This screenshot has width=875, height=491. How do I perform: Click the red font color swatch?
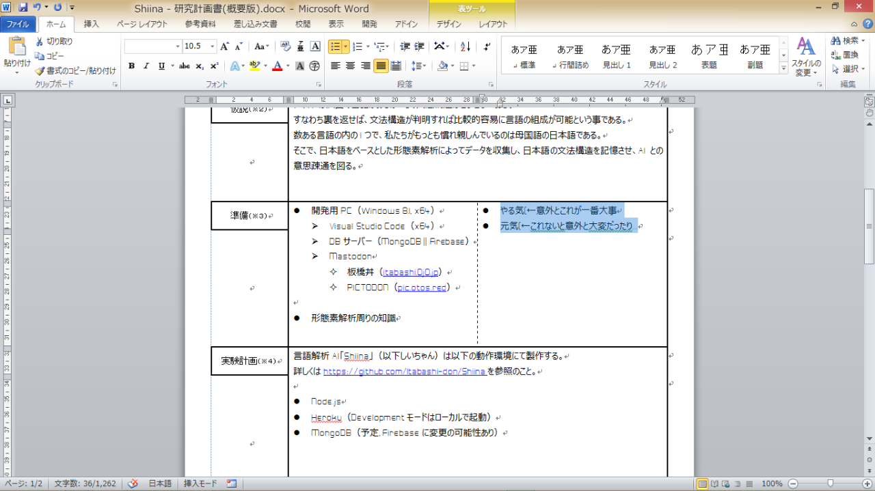(x=277, y=67)
